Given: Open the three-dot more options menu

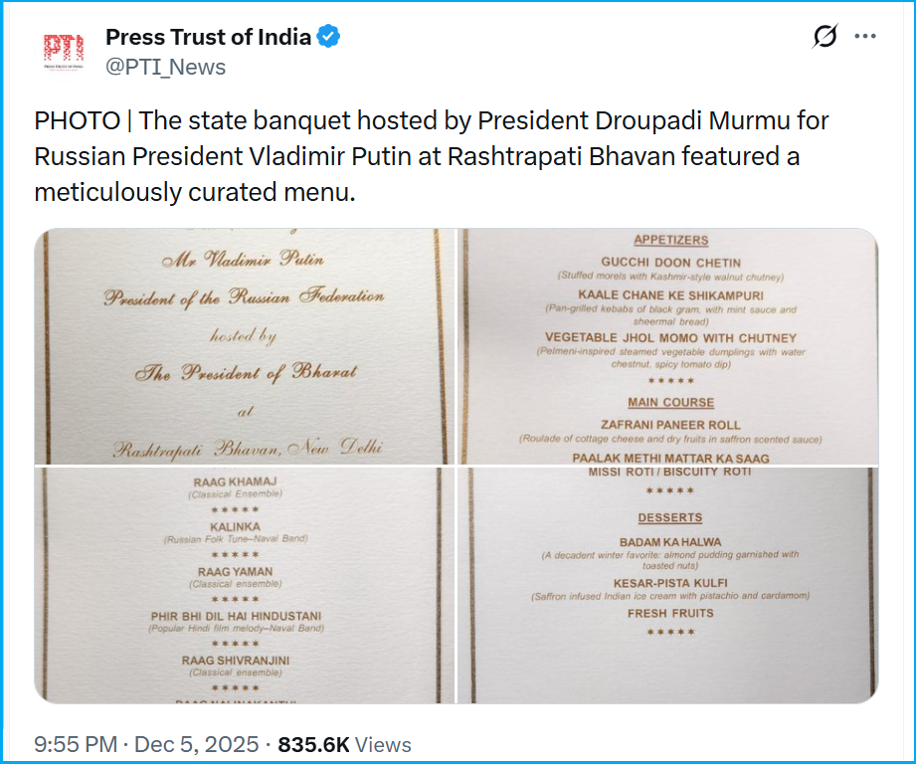Looking at the screenshot, I should [865, 37].
